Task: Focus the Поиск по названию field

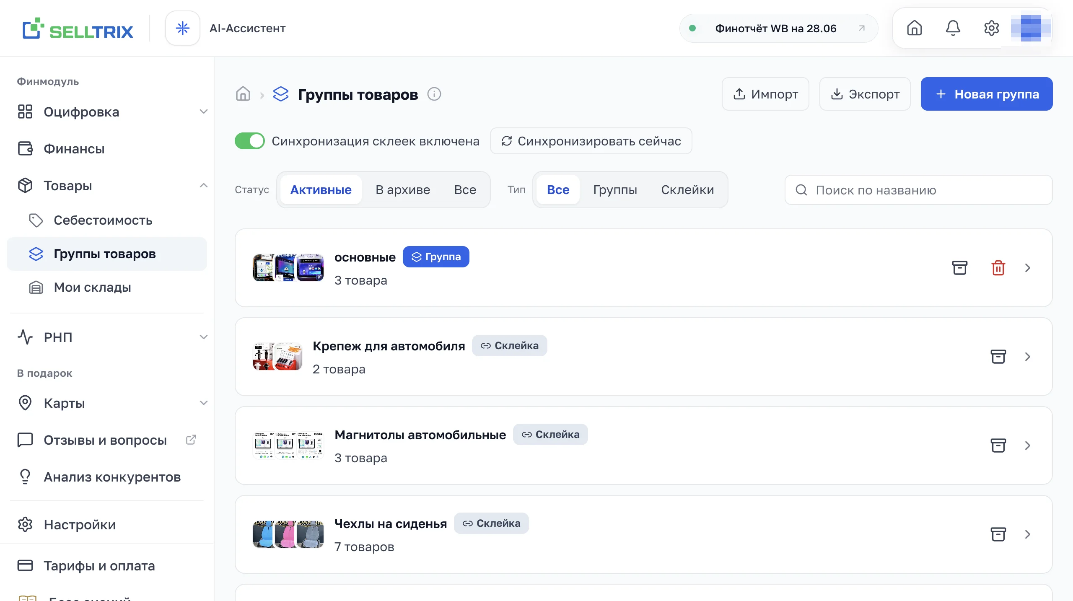Action: tap(918, 190)
